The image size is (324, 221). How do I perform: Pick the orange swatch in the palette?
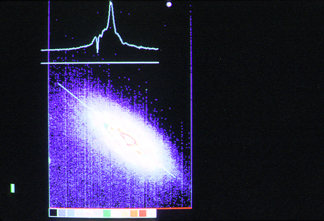[134, 213]
